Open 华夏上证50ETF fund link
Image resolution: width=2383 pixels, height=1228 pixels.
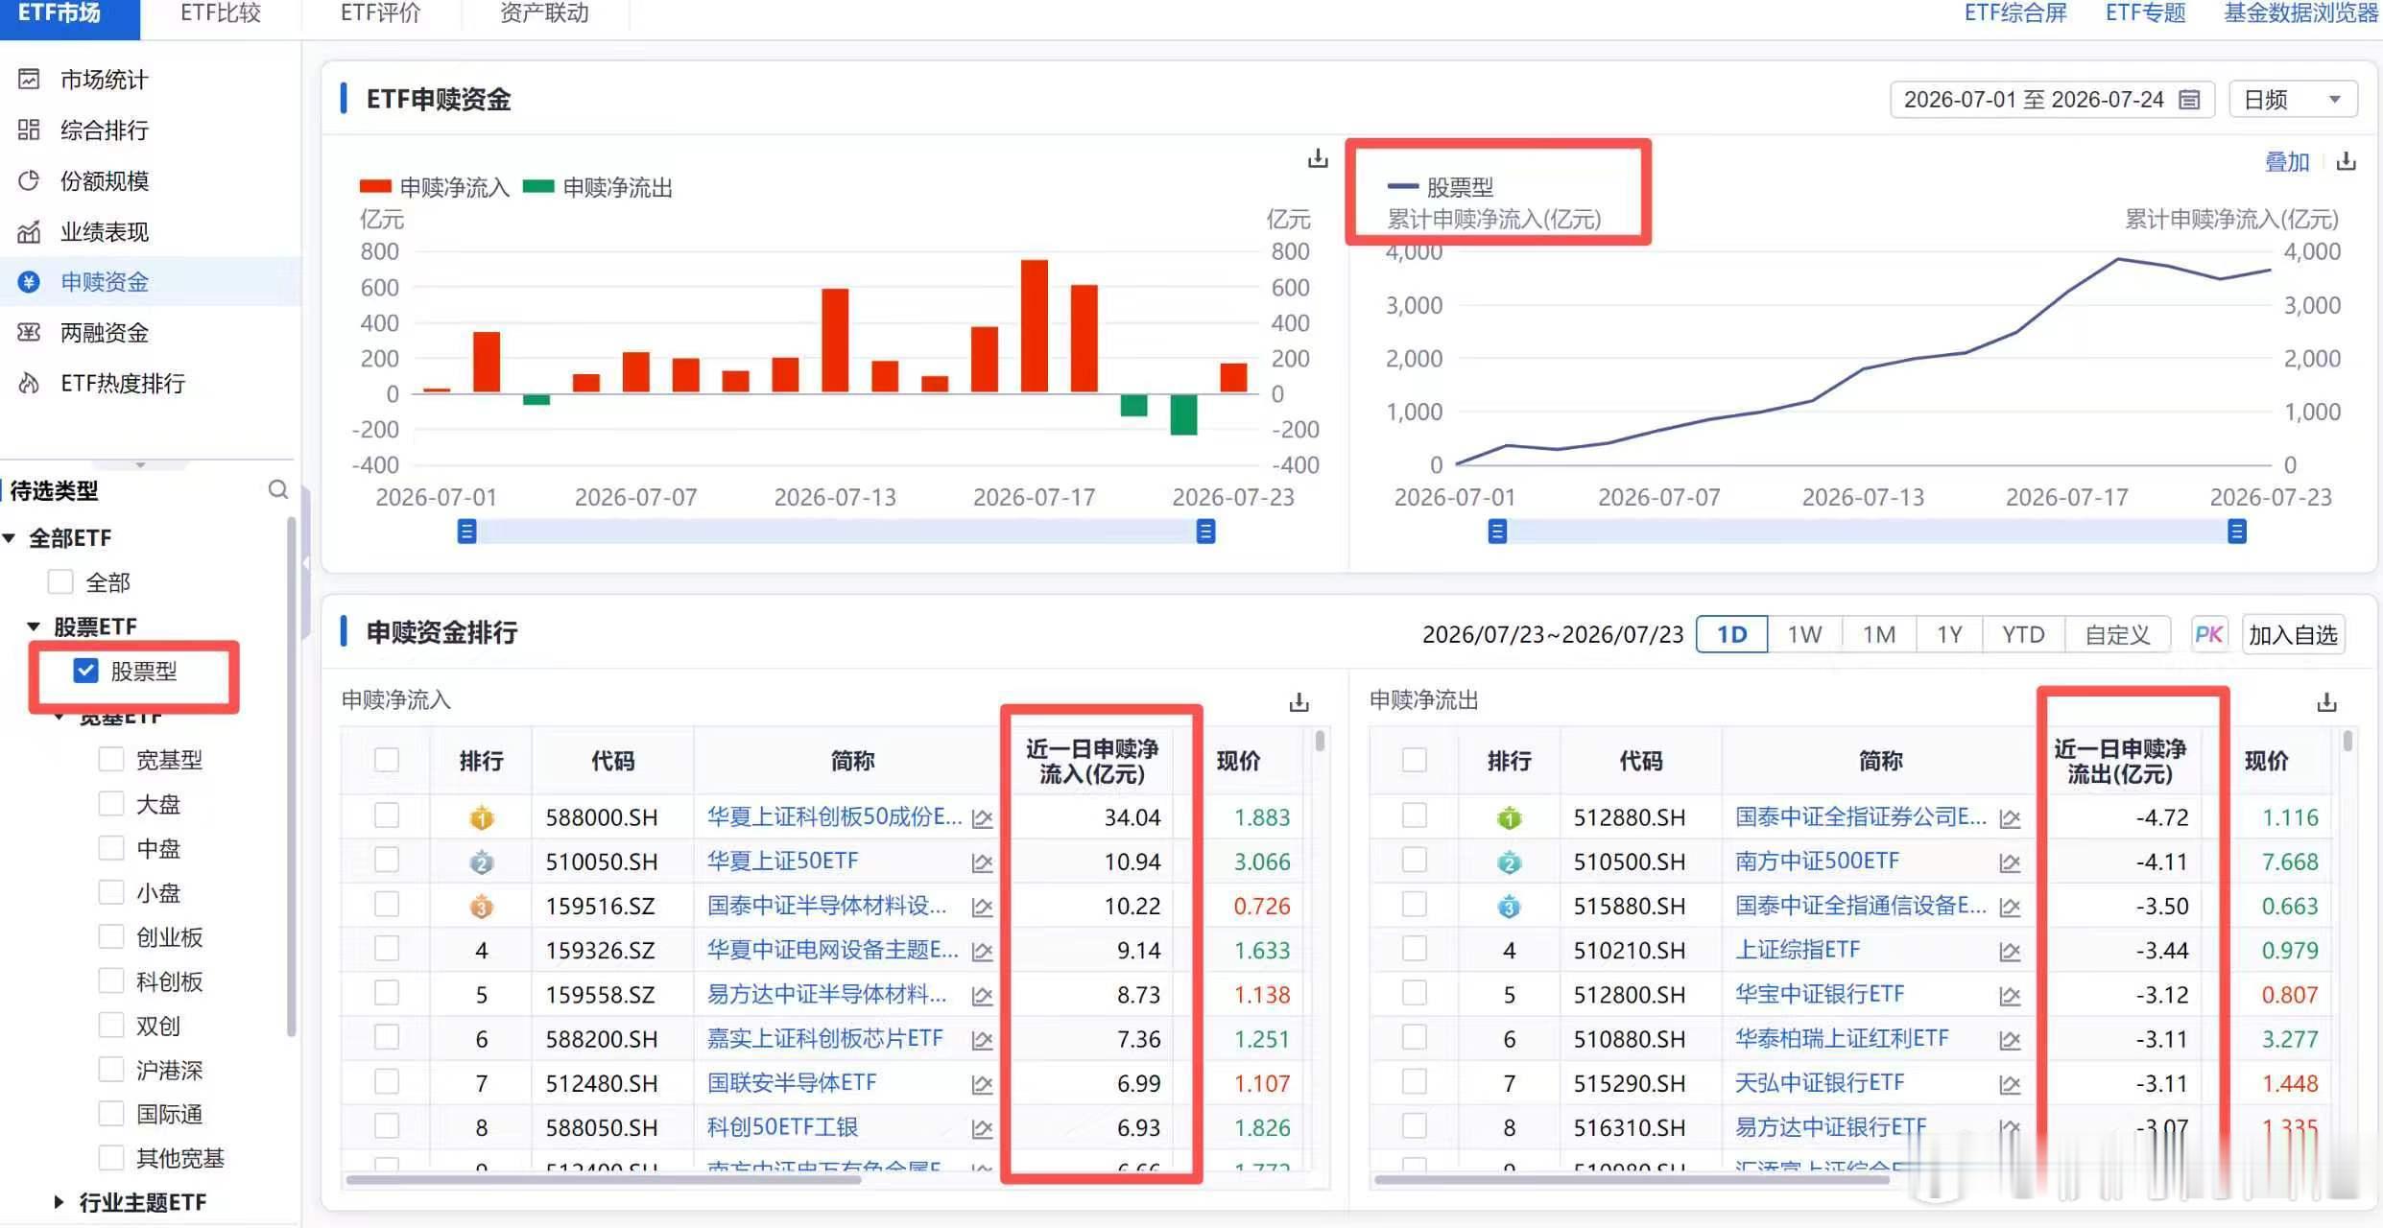783,861
